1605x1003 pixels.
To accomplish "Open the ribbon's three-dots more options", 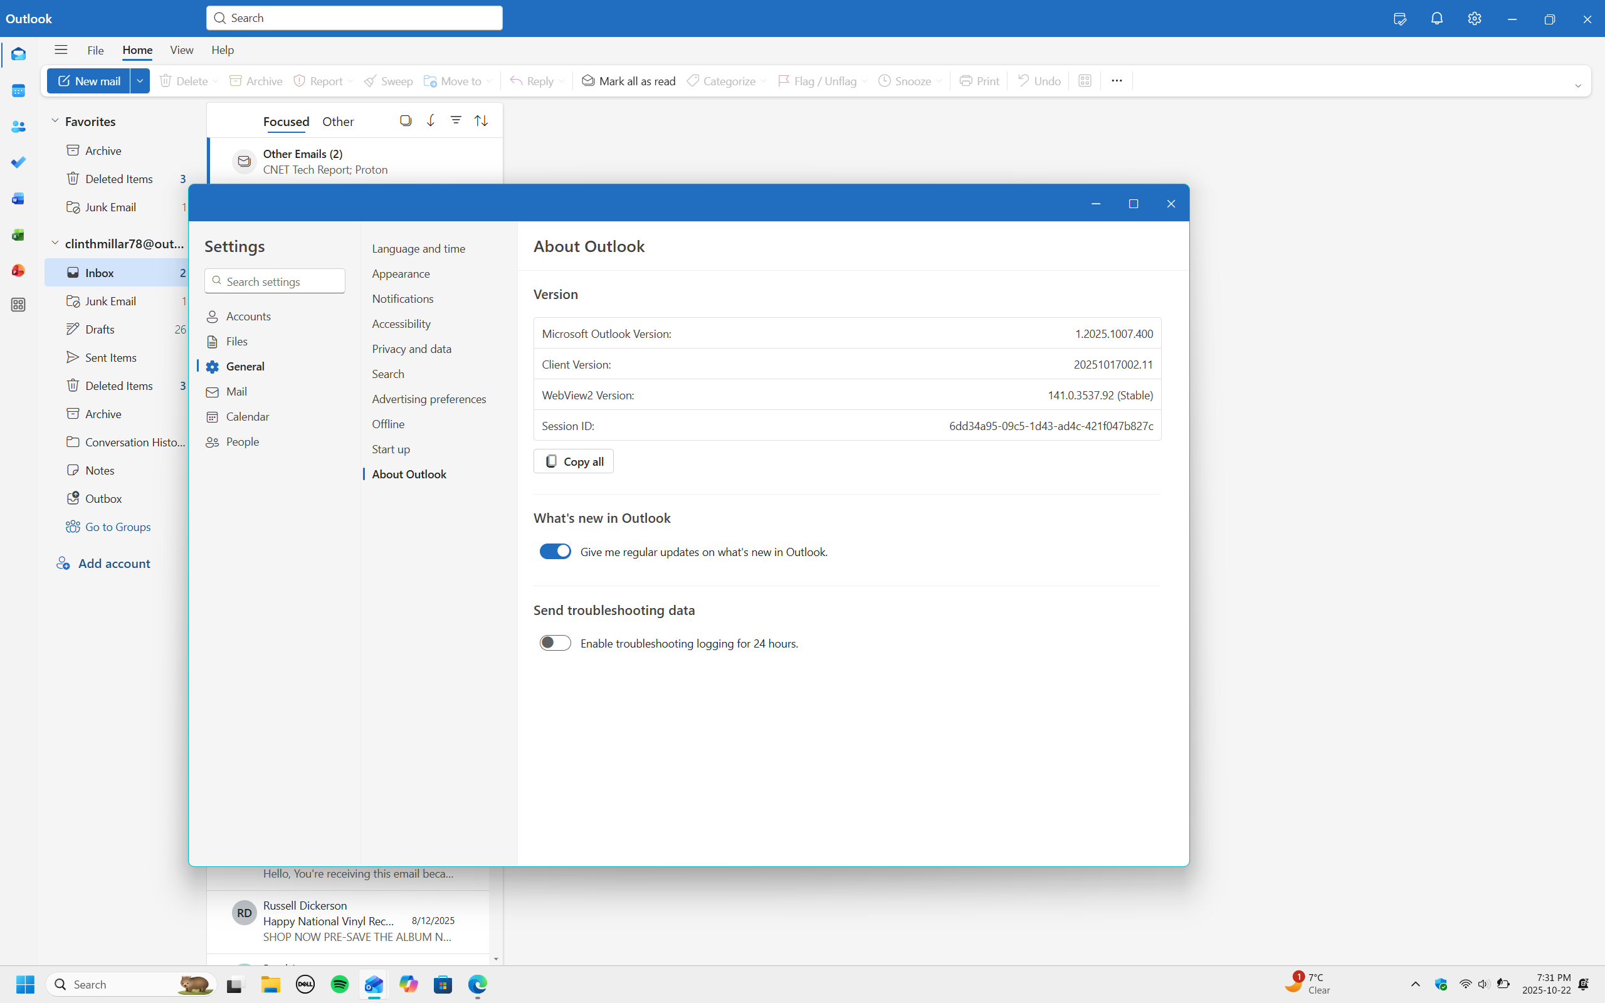I will coord(1116,81).
